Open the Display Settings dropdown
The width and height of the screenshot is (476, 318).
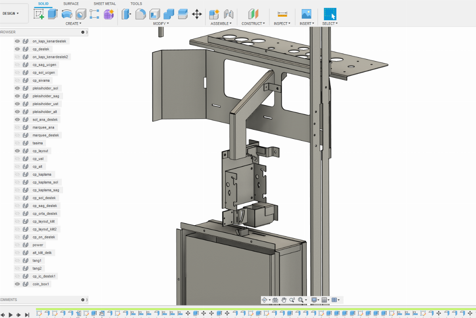tap(315, 300)
